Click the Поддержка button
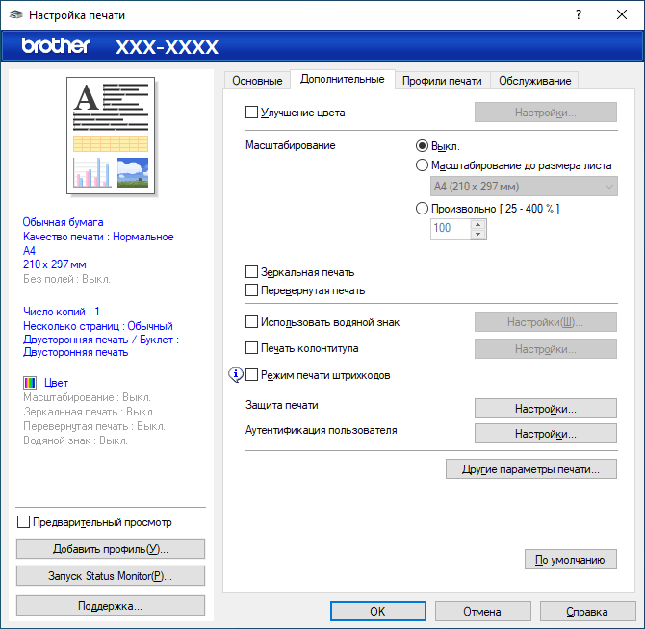Screen dimensions: 645x629 click(x=111, y=606)
